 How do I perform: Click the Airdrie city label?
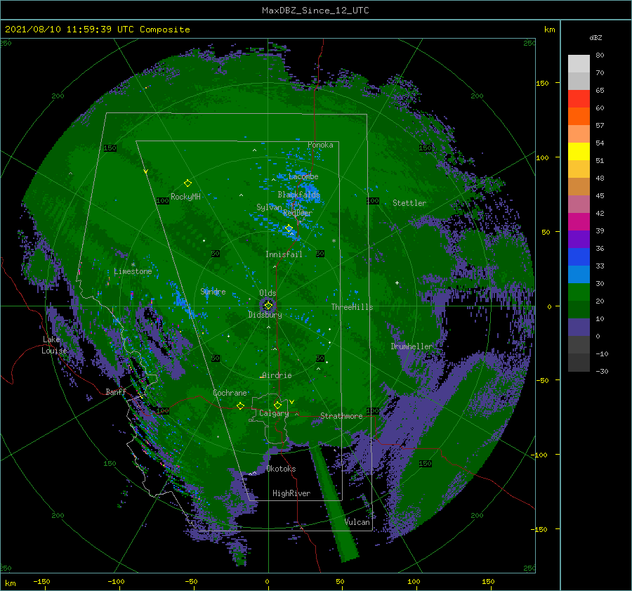(x=277, y=375)
